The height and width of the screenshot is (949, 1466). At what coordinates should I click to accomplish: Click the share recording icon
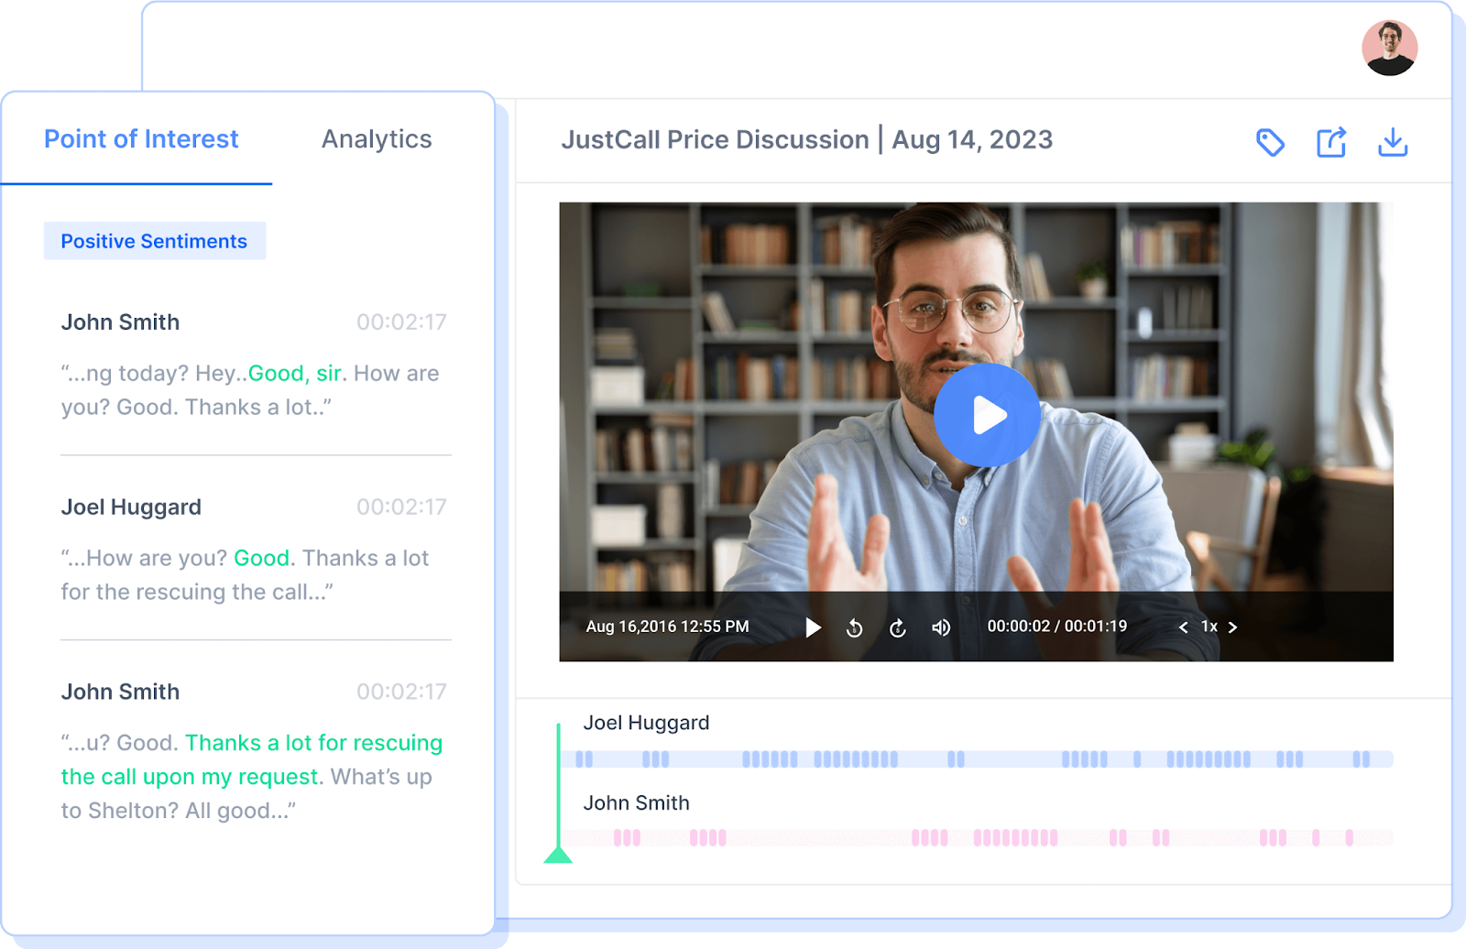[1331, 142]
